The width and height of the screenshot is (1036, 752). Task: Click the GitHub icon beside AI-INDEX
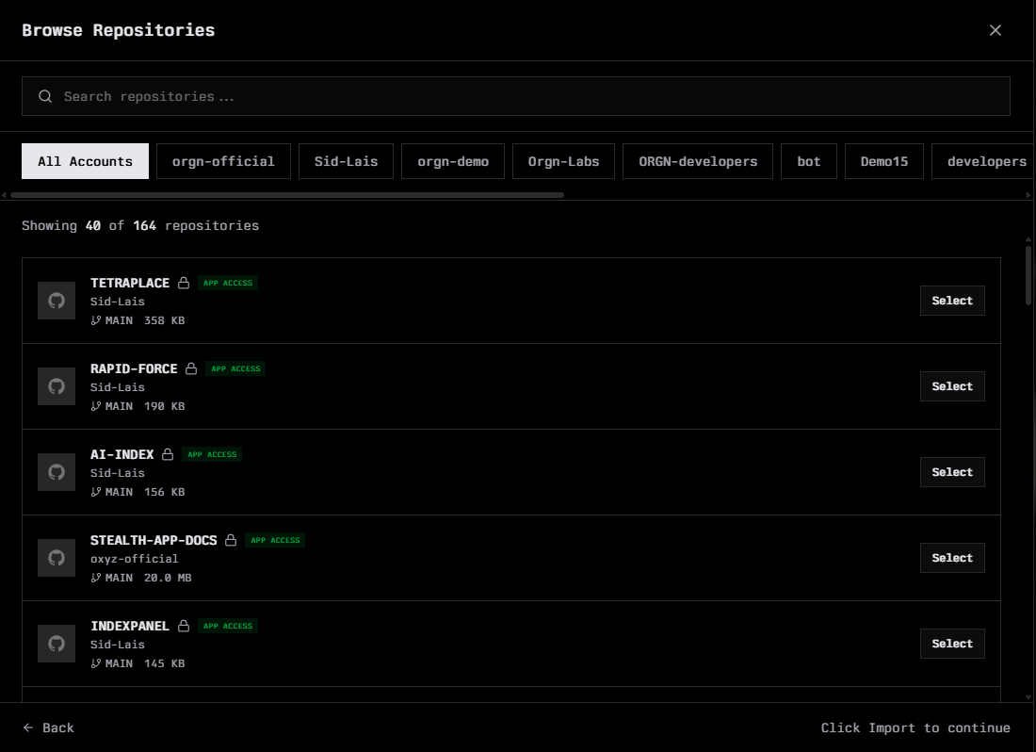[x=56, y=472]
